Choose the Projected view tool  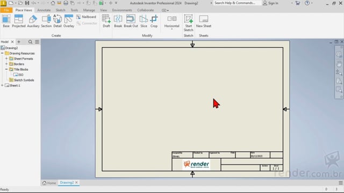pyautogui.click(x=19, y=21)
